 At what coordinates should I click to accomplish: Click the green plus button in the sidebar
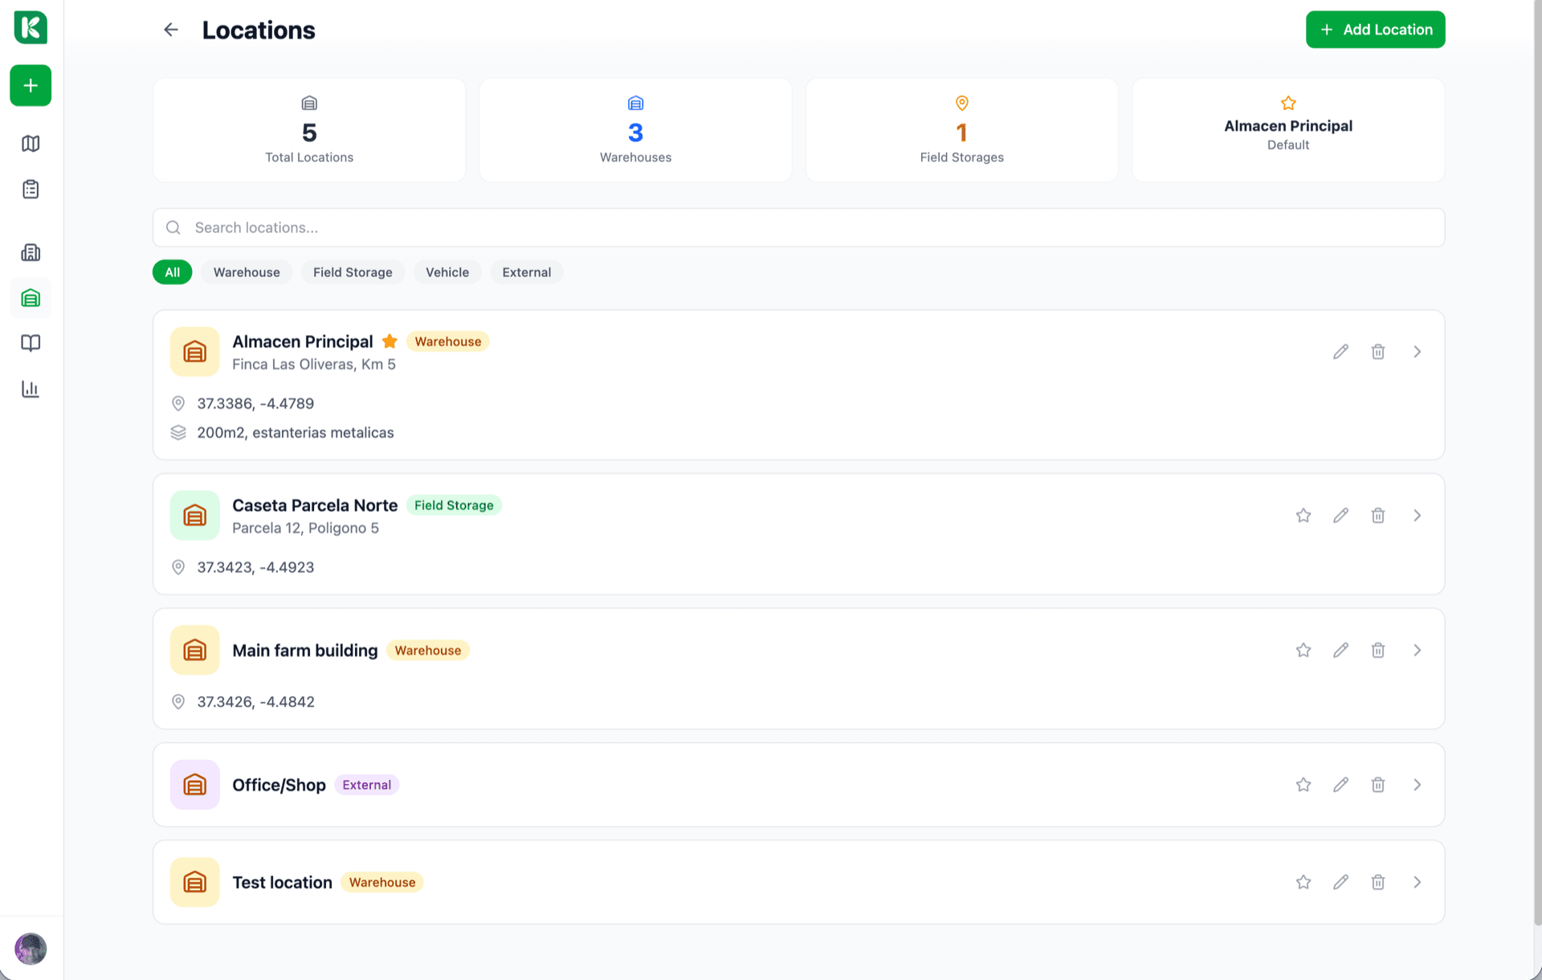(31, 85)
